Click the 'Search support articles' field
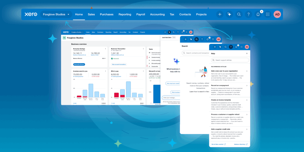 click(x=229, y=60)
